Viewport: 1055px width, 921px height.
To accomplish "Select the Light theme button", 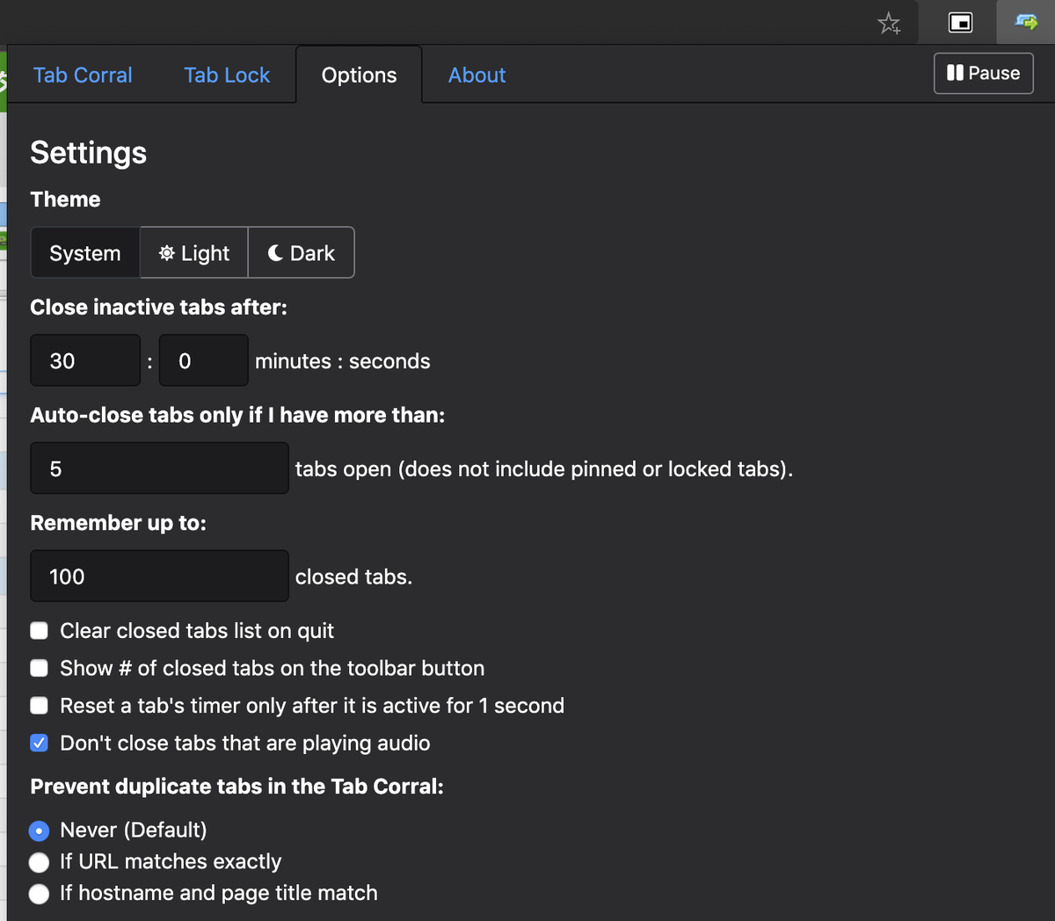I will 194,253.
